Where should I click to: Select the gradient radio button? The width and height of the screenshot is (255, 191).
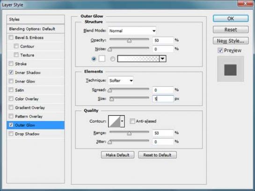[x=113, y=59]
